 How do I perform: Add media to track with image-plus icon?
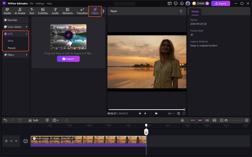click(25, 141)
